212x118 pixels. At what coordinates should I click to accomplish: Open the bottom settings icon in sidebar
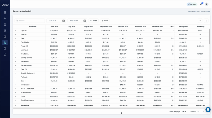point(5,55)
